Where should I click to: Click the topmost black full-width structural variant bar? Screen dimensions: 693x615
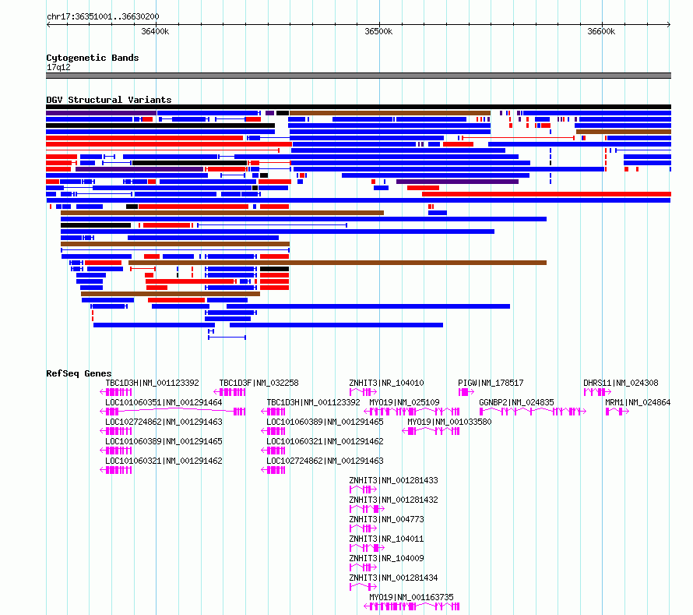(358, 107)
